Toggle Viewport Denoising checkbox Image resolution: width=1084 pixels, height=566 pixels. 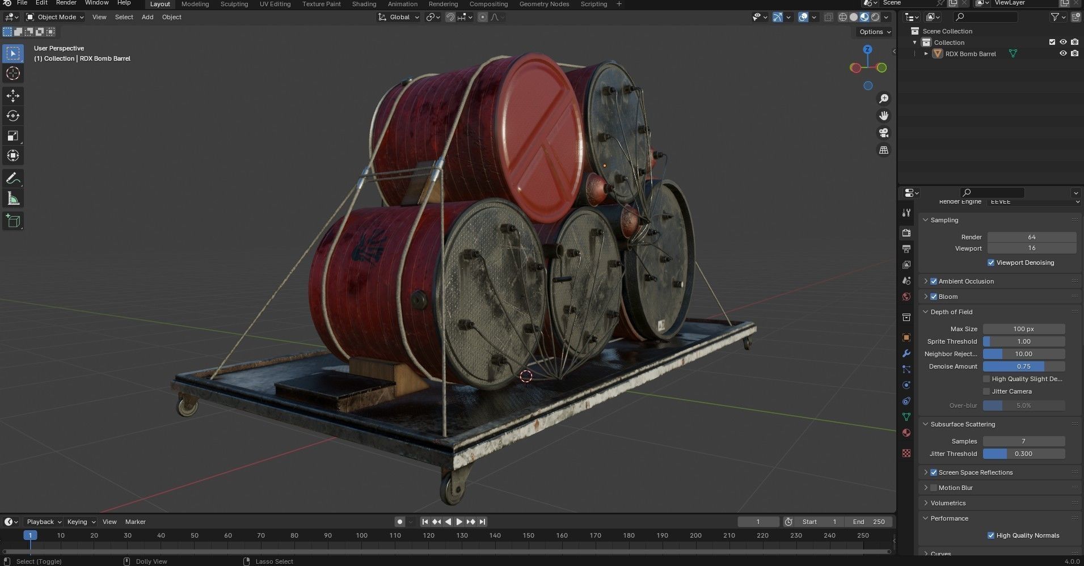tap(991, 263)
